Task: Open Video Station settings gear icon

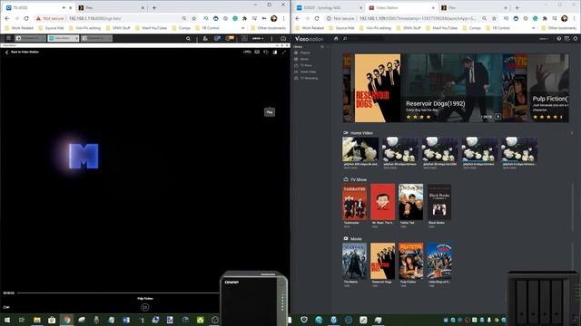Action: (575, 38)
